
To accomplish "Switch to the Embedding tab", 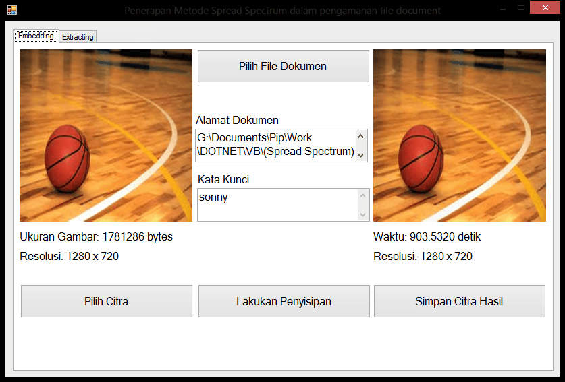I will tap(36, 36).
